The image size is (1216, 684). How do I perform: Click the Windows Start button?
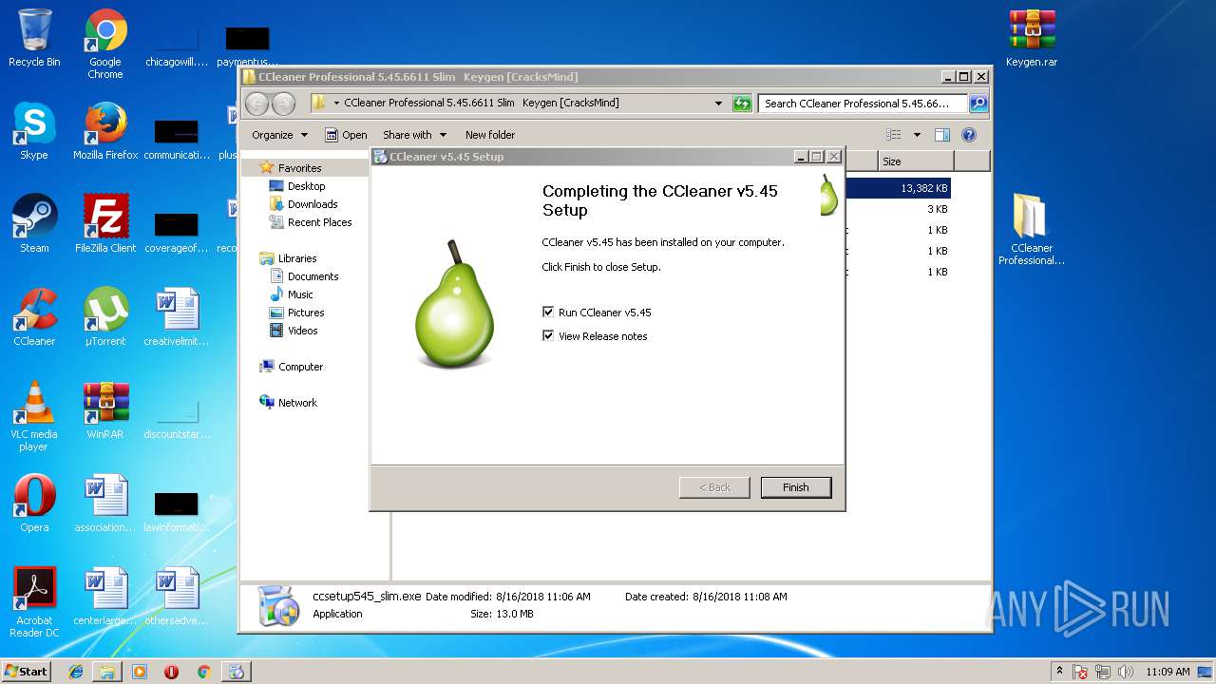tap(27, 672)
